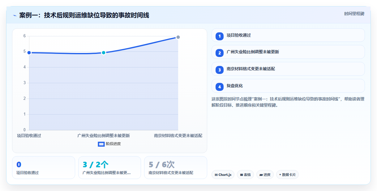
Task: Select the 进度 tag
Action: click(x=265, y=175)
